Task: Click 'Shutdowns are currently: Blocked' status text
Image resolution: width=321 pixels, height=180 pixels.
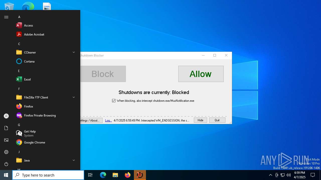Action: (154, 92)
